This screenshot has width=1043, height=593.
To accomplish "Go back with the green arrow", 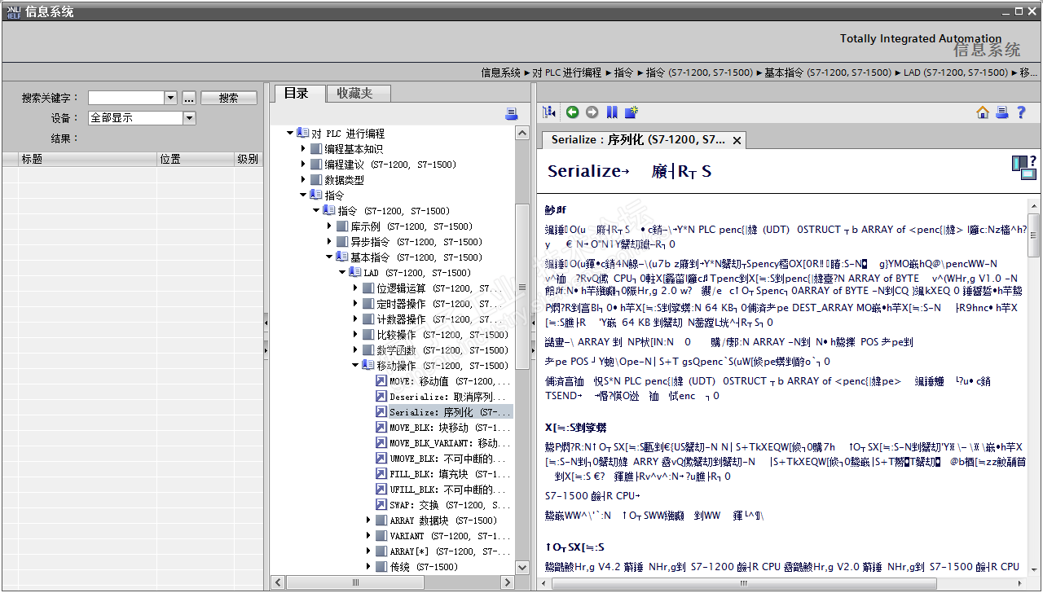I will (573, 112).
